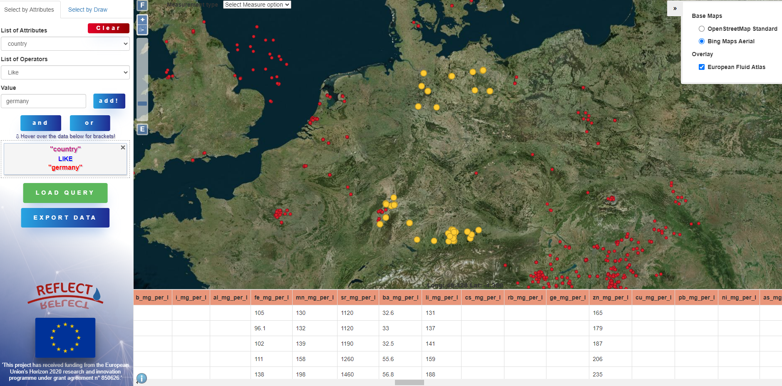This screenshot has width=782, height=386.
Task: Open the List of Attributes dropdown
Action: (65, 44)
